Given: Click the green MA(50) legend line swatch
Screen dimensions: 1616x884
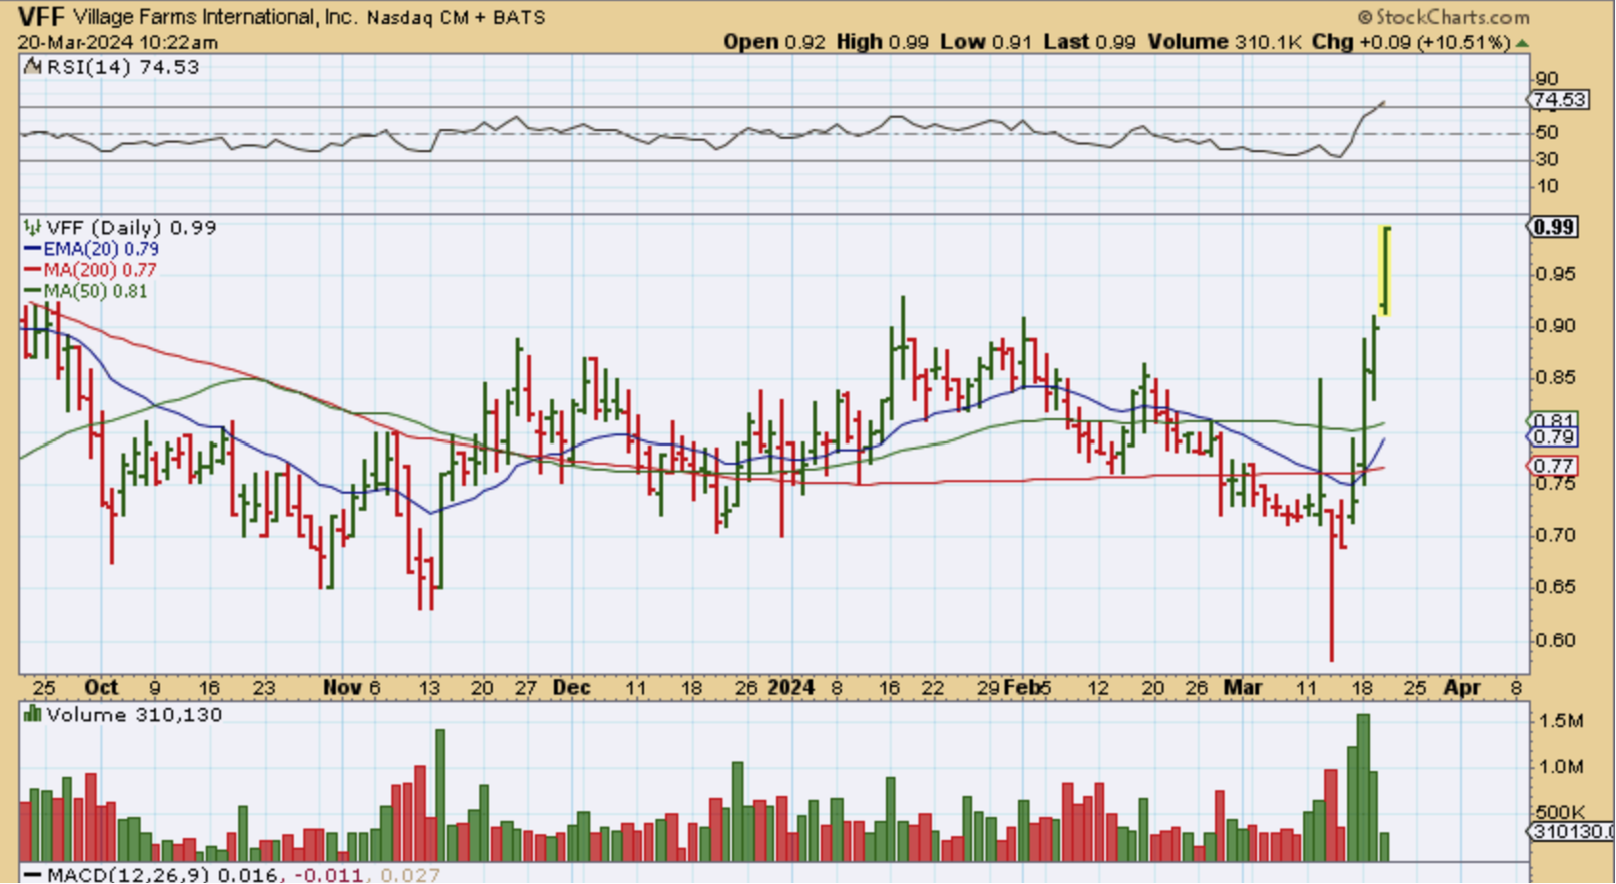Looking at the screenshot, I should 33,291.
